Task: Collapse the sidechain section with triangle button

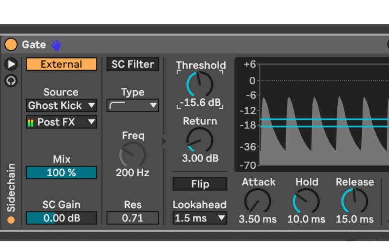Action: coord(11,64)
